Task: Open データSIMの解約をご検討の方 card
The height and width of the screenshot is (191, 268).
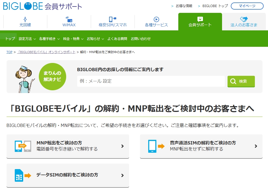Action: click(x=68, y=176)
